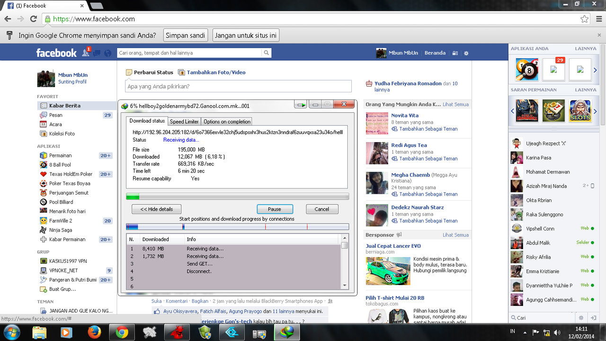Open Windows Explorer from taskbar
Image resolution: width=606 pixels, height=341 pixels.
(x=39, y=332)
